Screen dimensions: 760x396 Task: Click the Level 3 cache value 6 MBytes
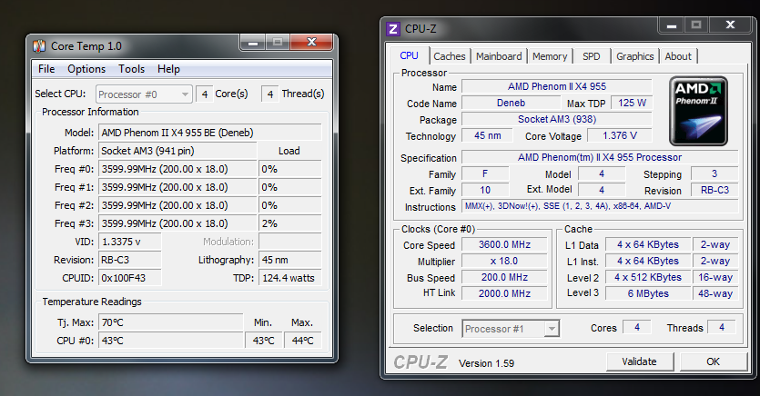coord(648,293)
